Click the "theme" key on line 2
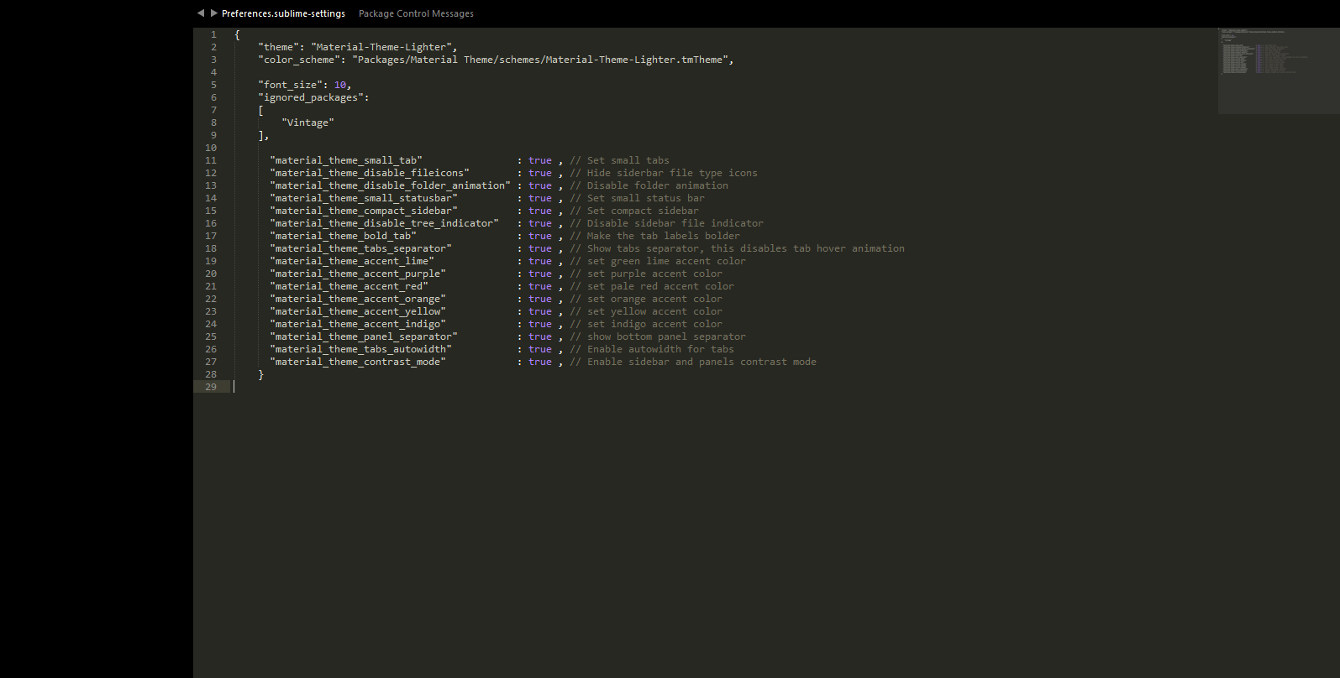 pos(279,47)
